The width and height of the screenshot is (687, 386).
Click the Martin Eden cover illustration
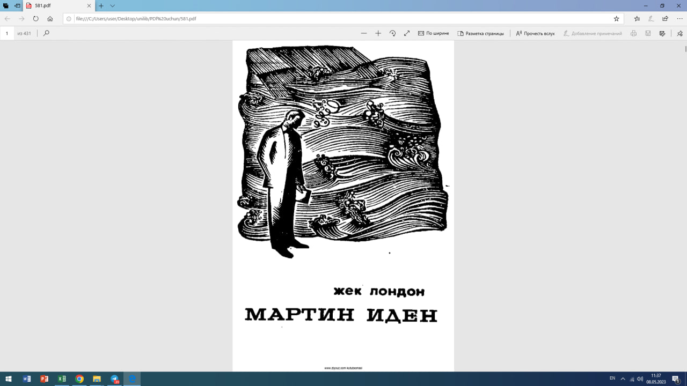point(342,152)
